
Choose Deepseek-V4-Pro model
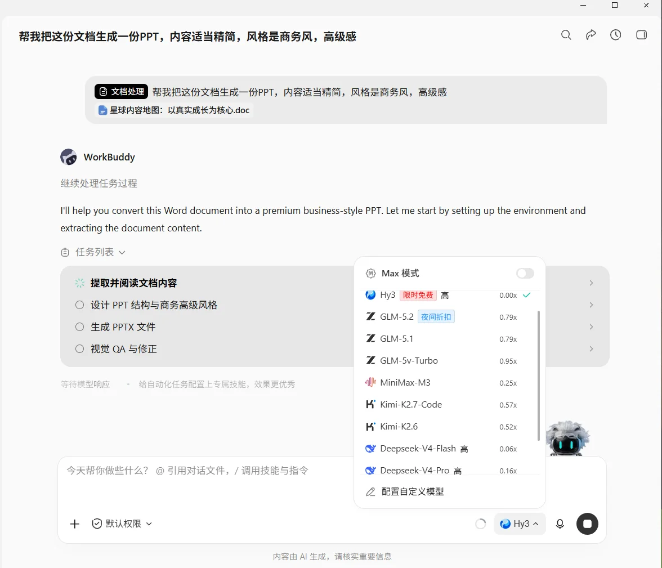pos(449,469)
